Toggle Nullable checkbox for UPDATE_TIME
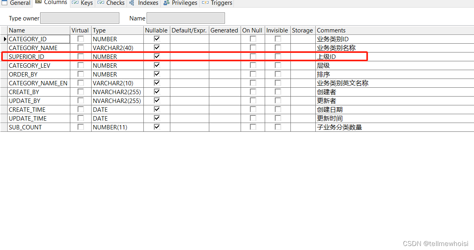474x250 pixels. tap(157, 118)
